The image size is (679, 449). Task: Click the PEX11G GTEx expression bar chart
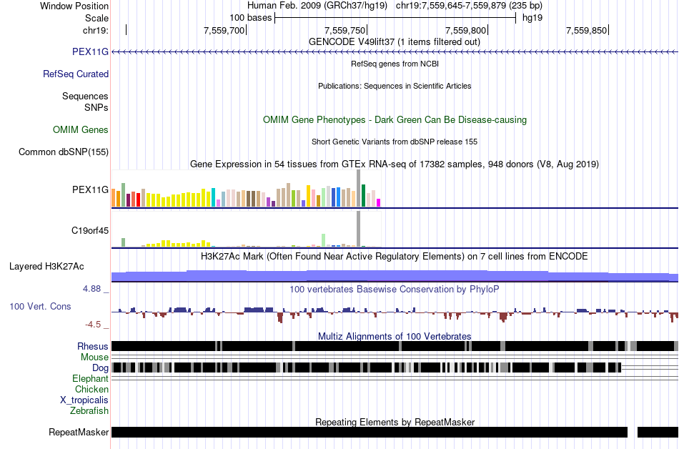tap(246, 189)
